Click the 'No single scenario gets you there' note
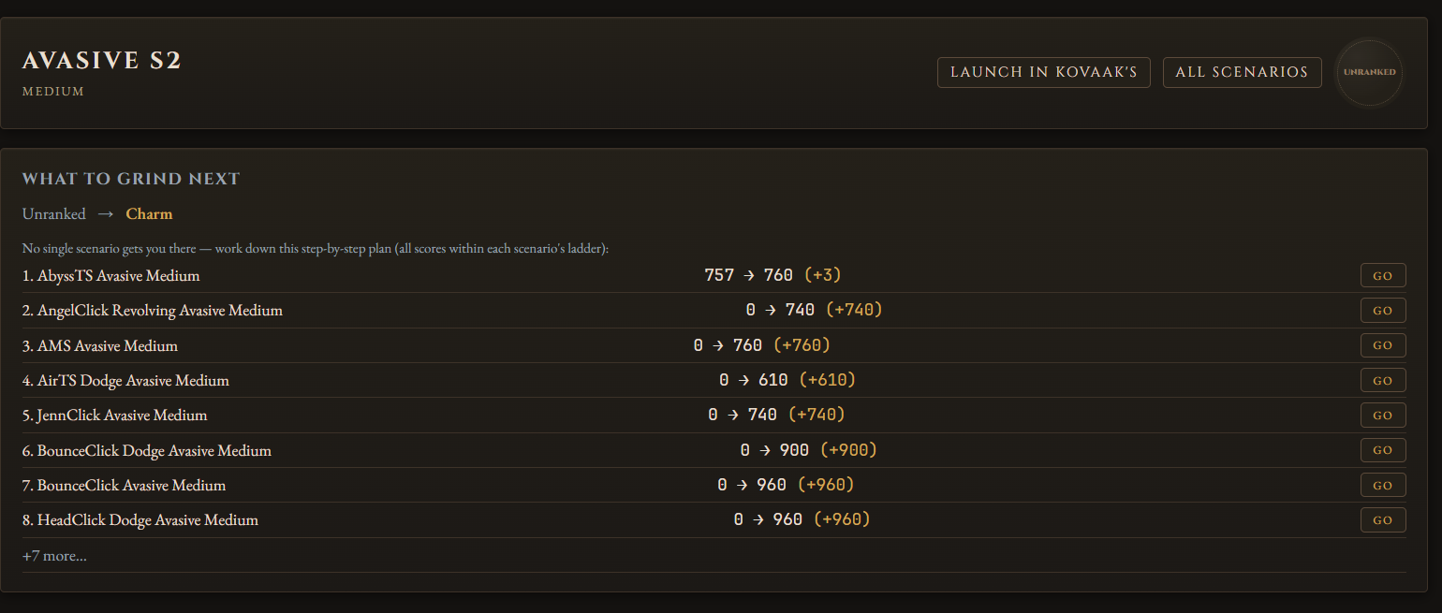Screen dimensions: 1442x613 [x=316, y=249]
